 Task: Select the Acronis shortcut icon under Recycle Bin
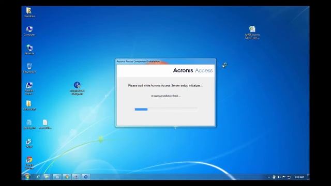[29, 88]
